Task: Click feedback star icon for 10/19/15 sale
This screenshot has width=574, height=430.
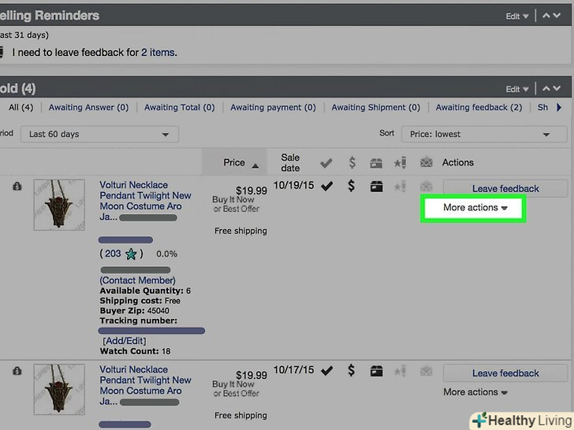Action: pos(400,187)
